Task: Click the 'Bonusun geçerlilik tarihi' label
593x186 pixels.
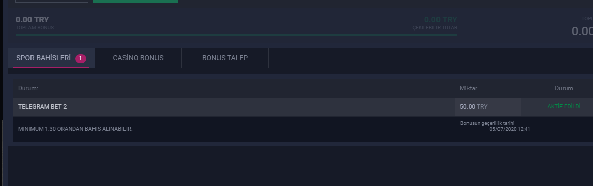Action: [x=487, y=123]
